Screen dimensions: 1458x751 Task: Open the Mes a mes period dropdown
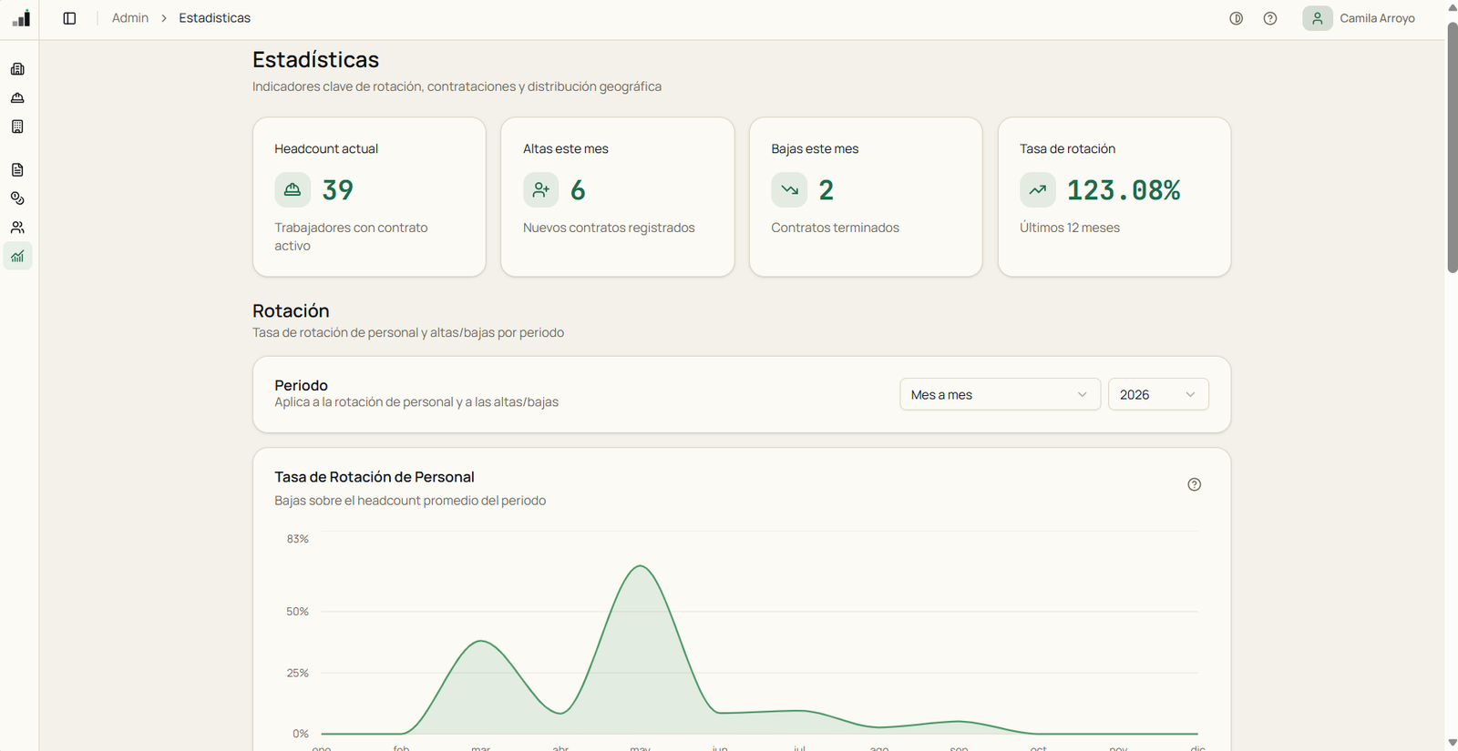tap(1000, 394)
